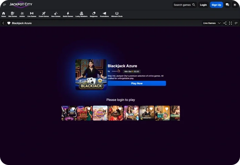Favorite Blackjack Azure with the heart icon
This screenshot has height=165, width=240.
click(9, 23)
